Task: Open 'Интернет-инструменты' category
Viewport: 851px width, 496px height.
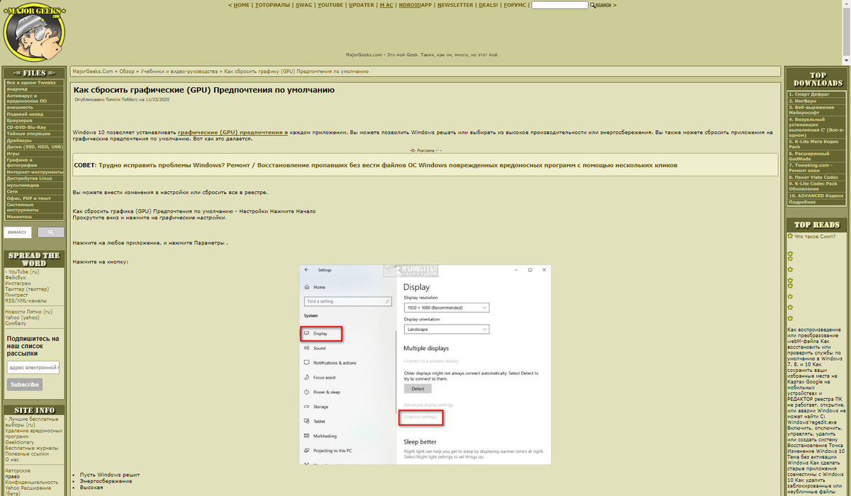Action: [x=35, y=171]
